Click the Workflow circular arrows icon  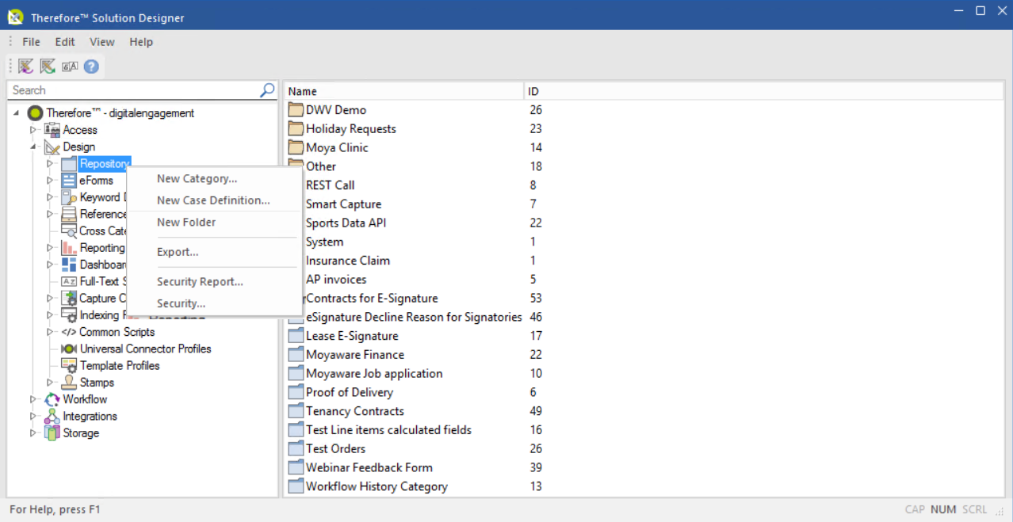coord(52,399)
